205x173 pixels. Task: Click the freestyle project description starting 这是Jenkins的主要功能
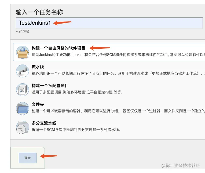[118, 55]
